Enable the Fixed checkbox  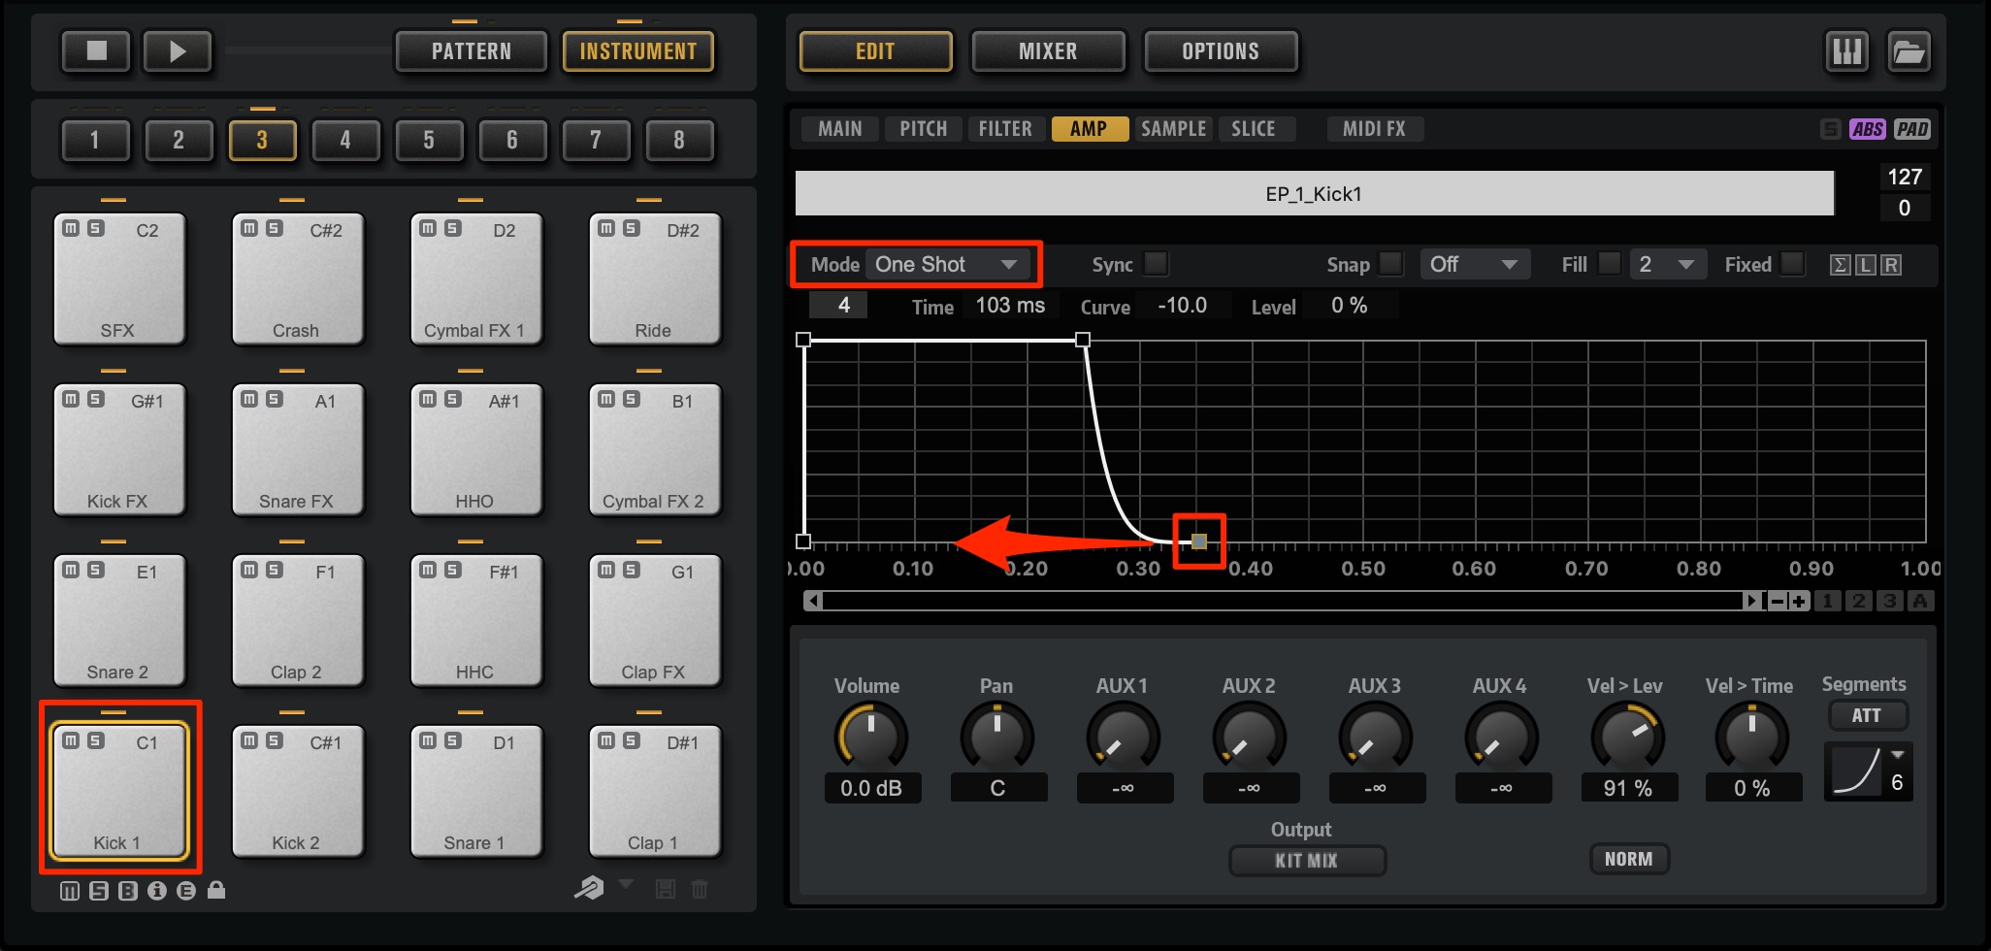[1793, 263]
